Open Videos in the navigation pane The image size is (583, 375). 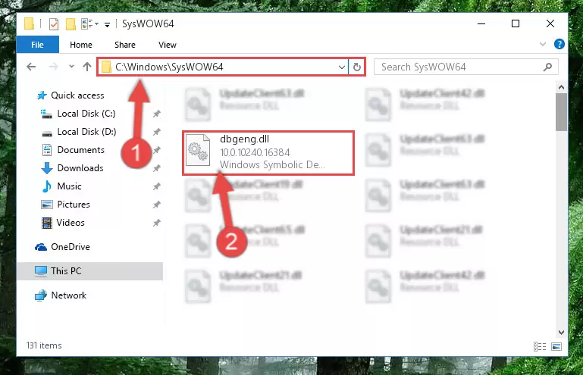(71, 223)
